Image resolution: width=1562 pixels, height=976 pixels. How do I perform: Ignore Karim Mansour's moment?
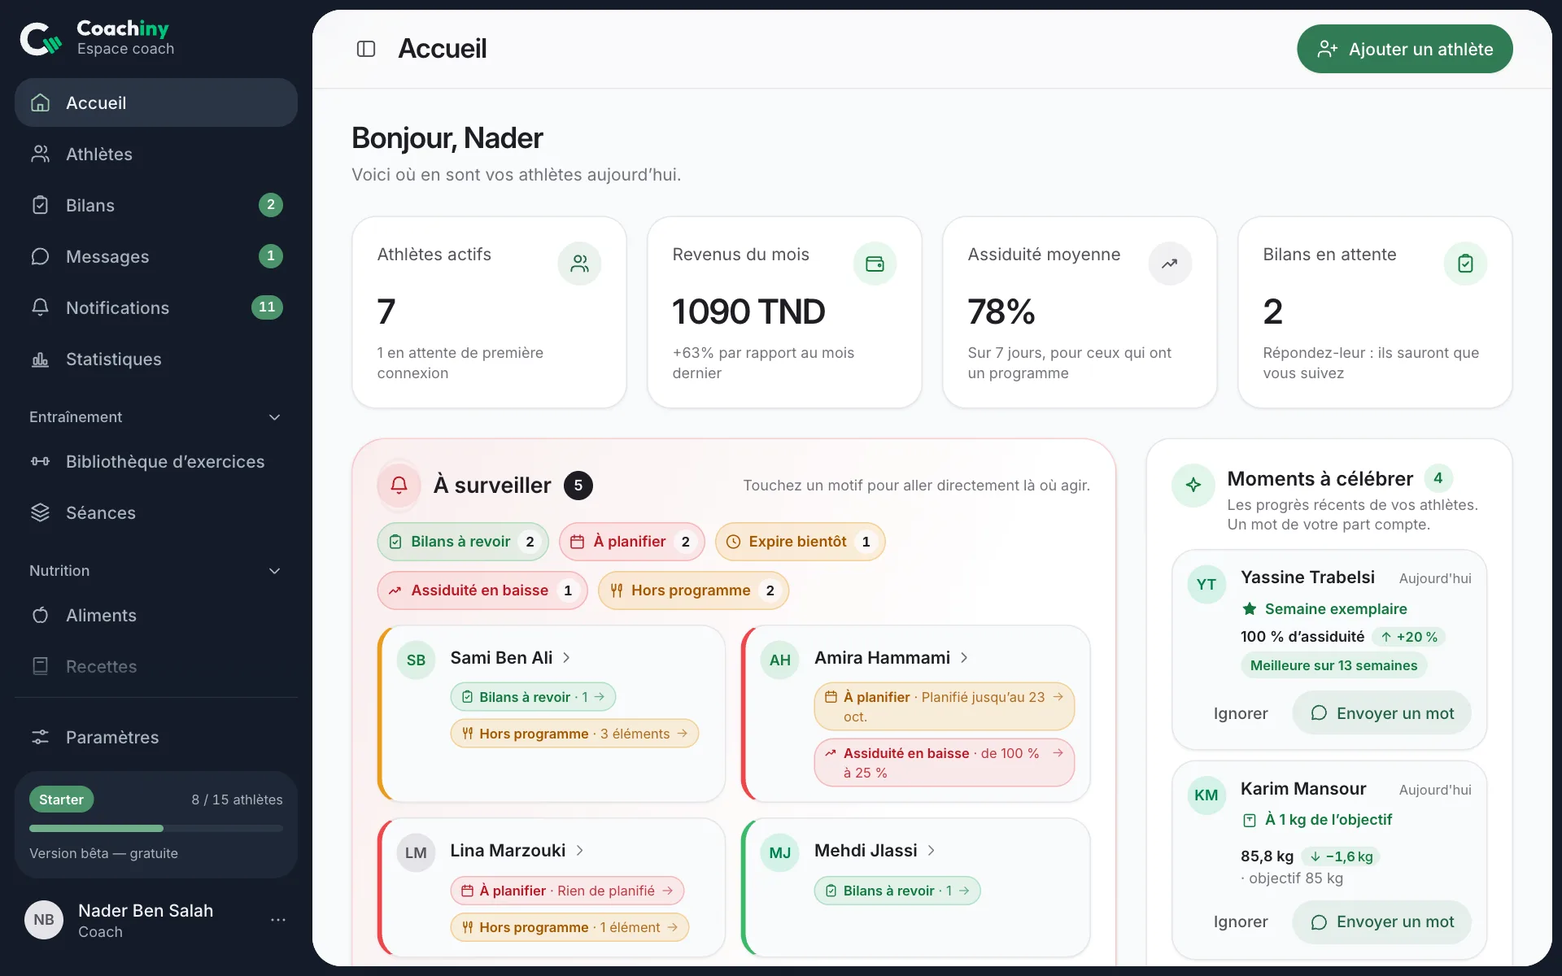tap(1241, 922)
